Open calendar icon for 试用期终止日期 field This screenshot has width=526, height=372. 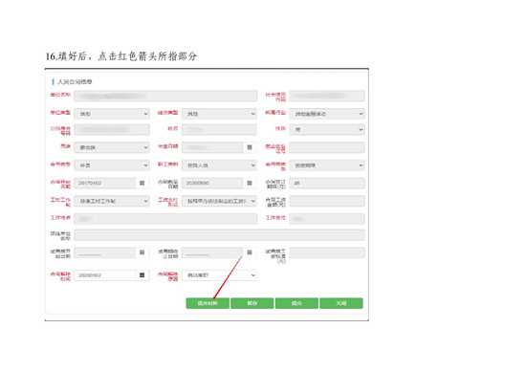pyautogui.click(x=250, y=252)
